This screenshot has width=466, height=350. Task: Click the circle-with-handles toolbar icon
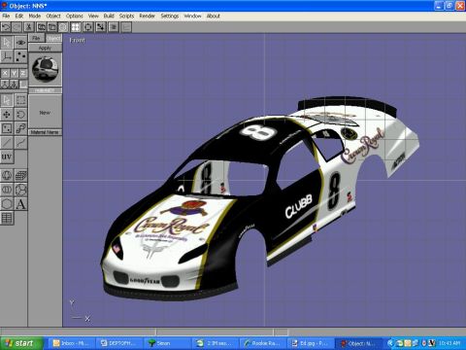tap(87, 27)
